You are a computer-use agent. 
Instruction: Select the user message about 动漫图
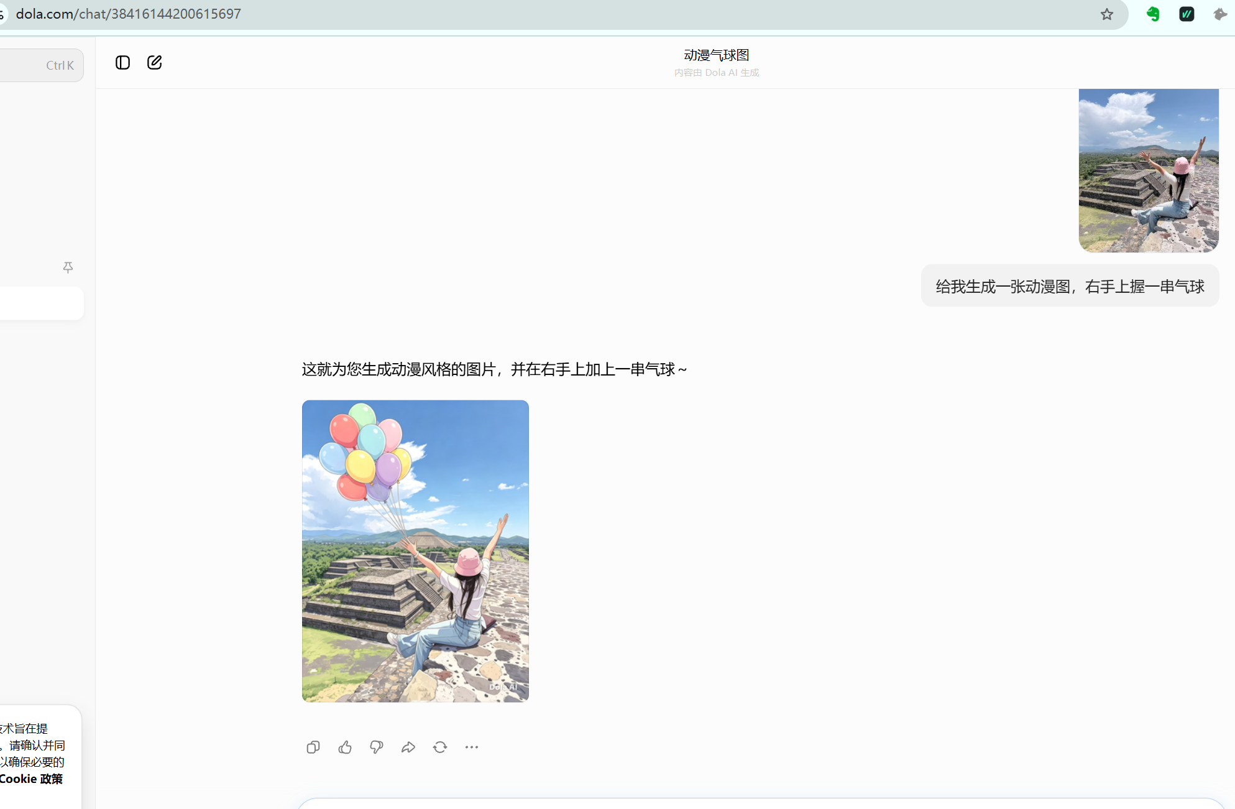(1070, 286)
